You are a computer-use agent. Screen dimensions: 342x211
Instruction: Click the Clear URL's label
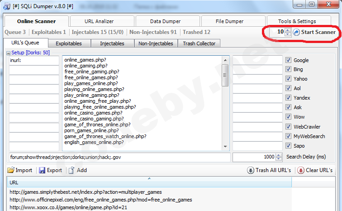pyautogui.click(x=319, y=170)
